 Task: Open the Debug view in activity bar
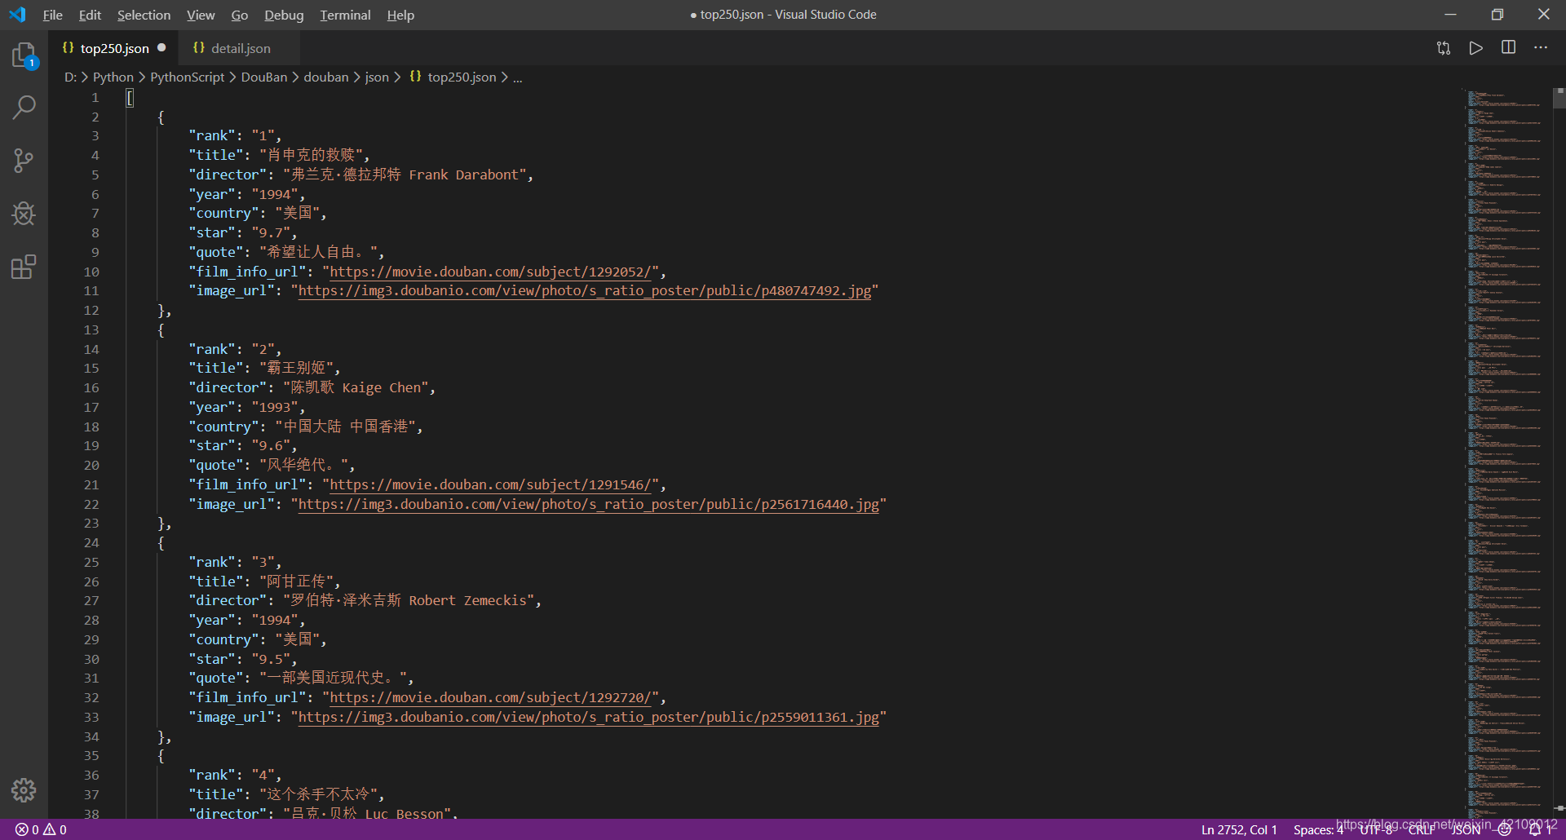(x=24, y=214)
